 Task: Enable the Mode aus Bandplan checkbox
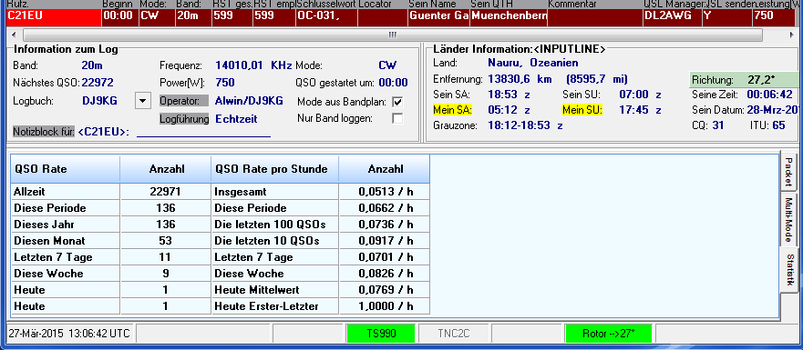[x=396, y=102]
